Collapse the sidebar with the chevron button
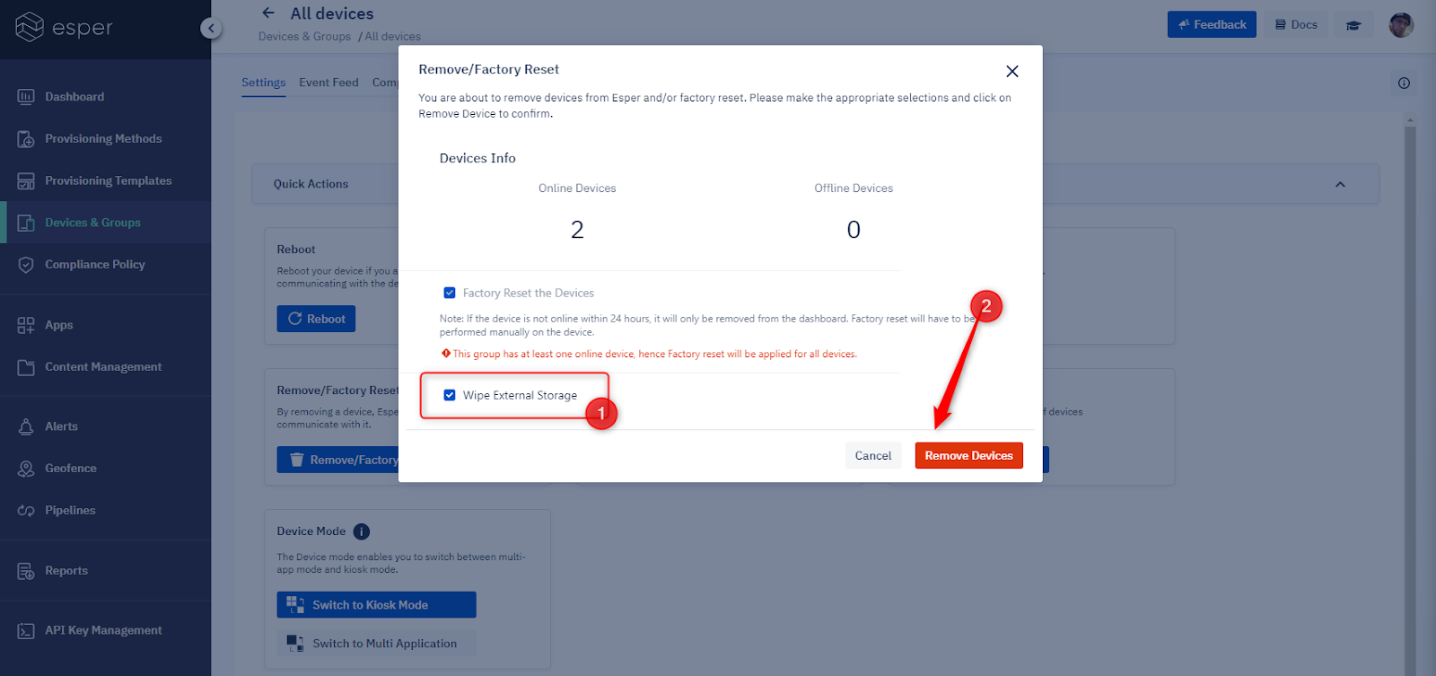The width and height of the screenshot is (1436, 676). click(x=210, y=28)
